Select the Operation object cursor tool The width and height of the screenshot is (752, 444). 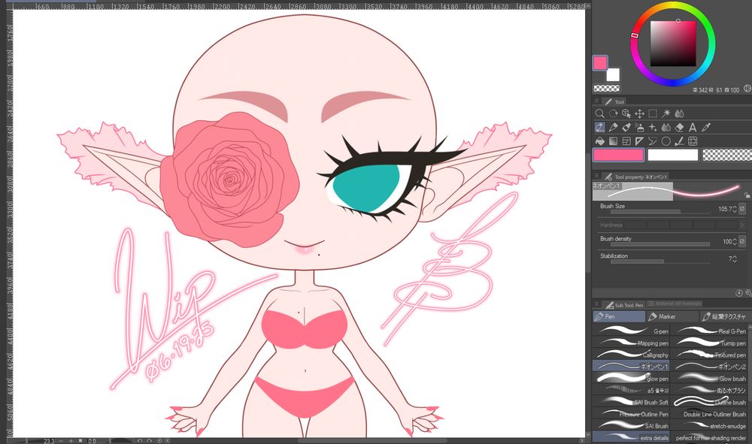626,113
